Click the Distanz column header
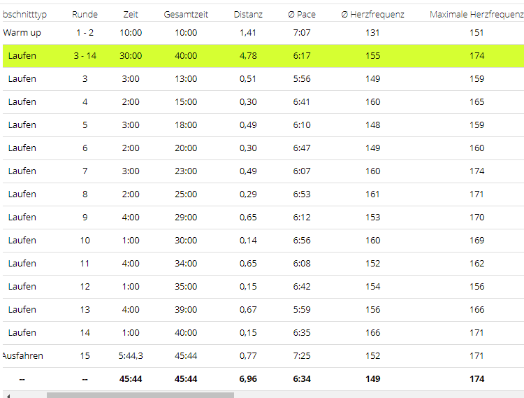 [248, 14]
